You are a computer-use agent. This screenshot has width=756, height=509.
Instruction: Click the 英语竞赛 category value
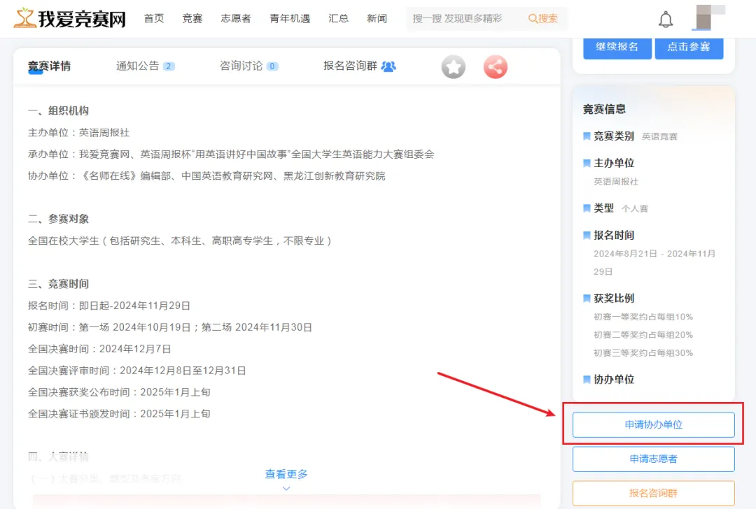click(659, 137)
